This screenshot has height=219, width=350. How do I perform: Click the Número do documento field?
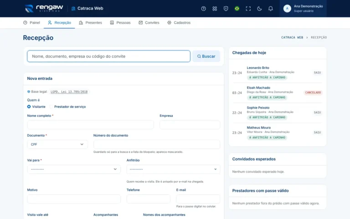[157, 144]
